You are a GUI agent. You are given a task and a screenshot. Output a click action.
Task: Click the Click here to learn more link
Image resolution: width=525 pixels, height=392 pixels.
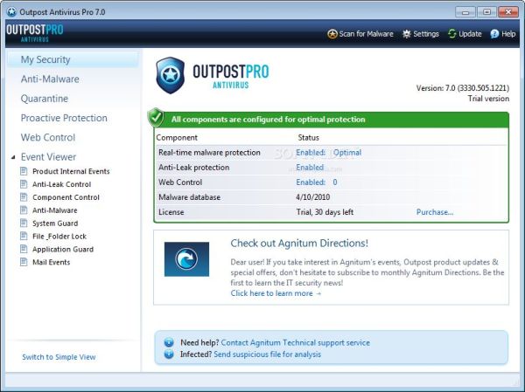(276, 293)
